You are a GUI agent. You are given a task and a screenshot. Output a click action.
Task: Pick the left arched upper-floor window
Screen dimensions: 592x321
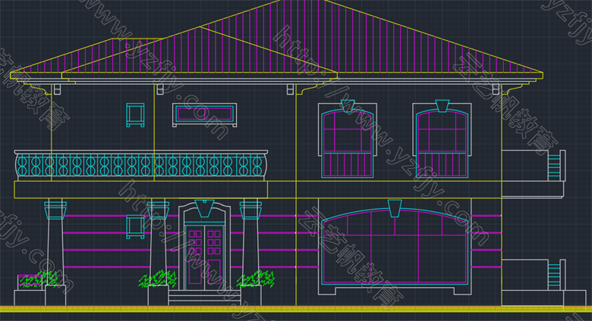tap(348, 143)
